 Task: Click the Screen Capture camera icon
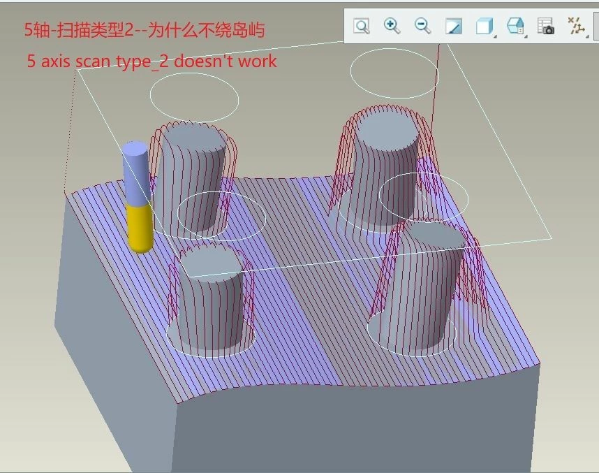pyautogui.click(x=546, y=26)
